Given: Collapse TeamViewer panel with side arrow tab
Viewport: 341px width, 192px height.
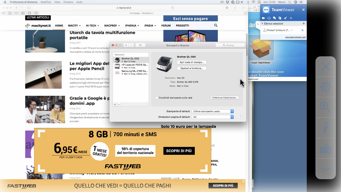Looking at the screenshot, I should 258,24.
